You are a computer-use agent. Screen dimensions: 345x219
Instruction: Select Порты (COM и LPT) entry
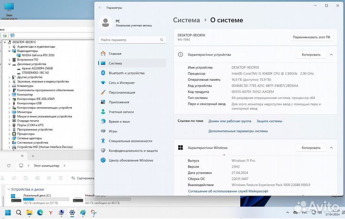30,125
